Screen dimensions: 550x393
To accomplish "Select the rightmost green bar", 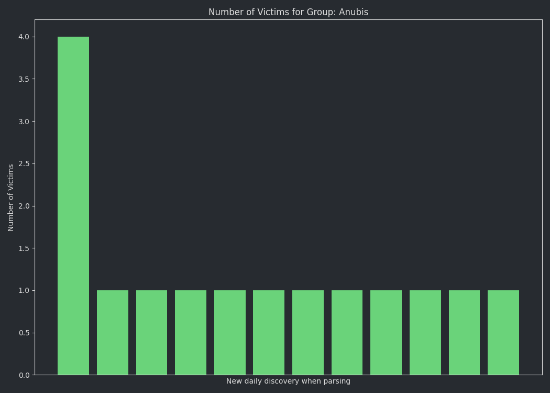I will [x=503, y=333].
